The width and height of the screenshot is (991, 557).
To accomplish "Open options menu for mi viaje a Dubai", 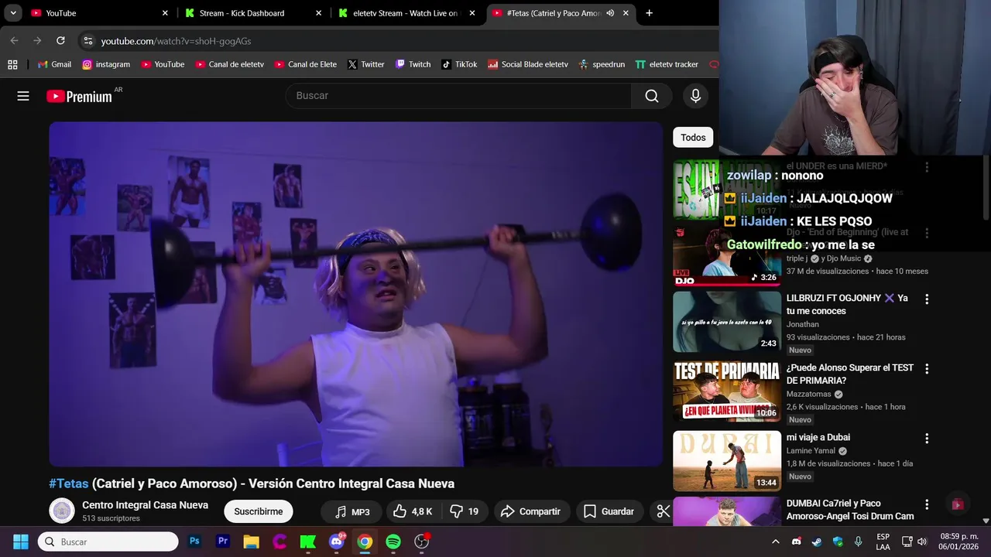I will click(x=927, y=438).
